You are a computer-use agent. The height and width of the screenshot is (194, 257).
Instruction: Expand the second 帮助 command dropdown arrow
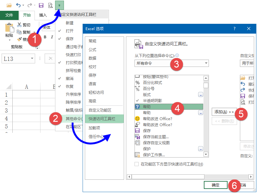pos(200,113)
